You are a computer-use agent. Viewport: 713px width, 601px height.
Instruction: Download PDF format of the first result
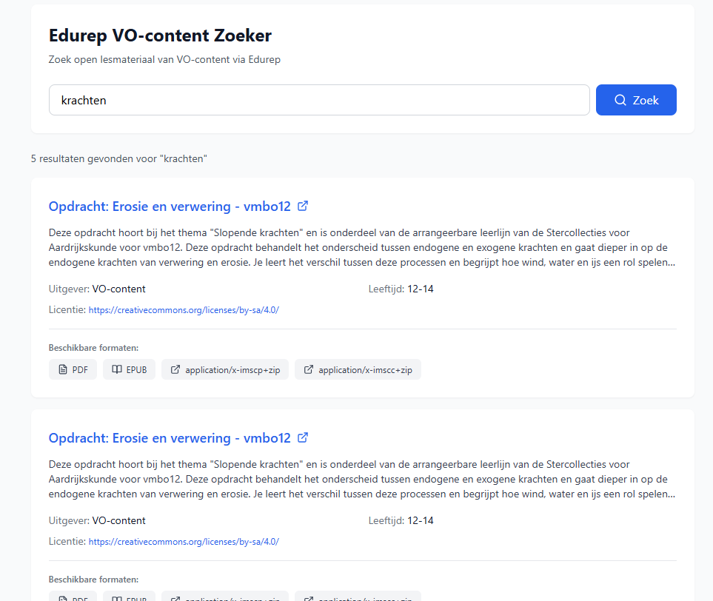tap(73, 369)
